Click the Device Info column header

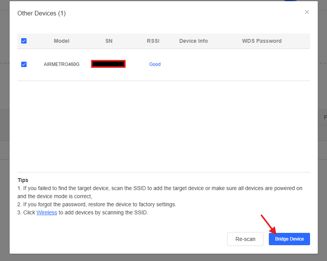[x=193, y=41]
